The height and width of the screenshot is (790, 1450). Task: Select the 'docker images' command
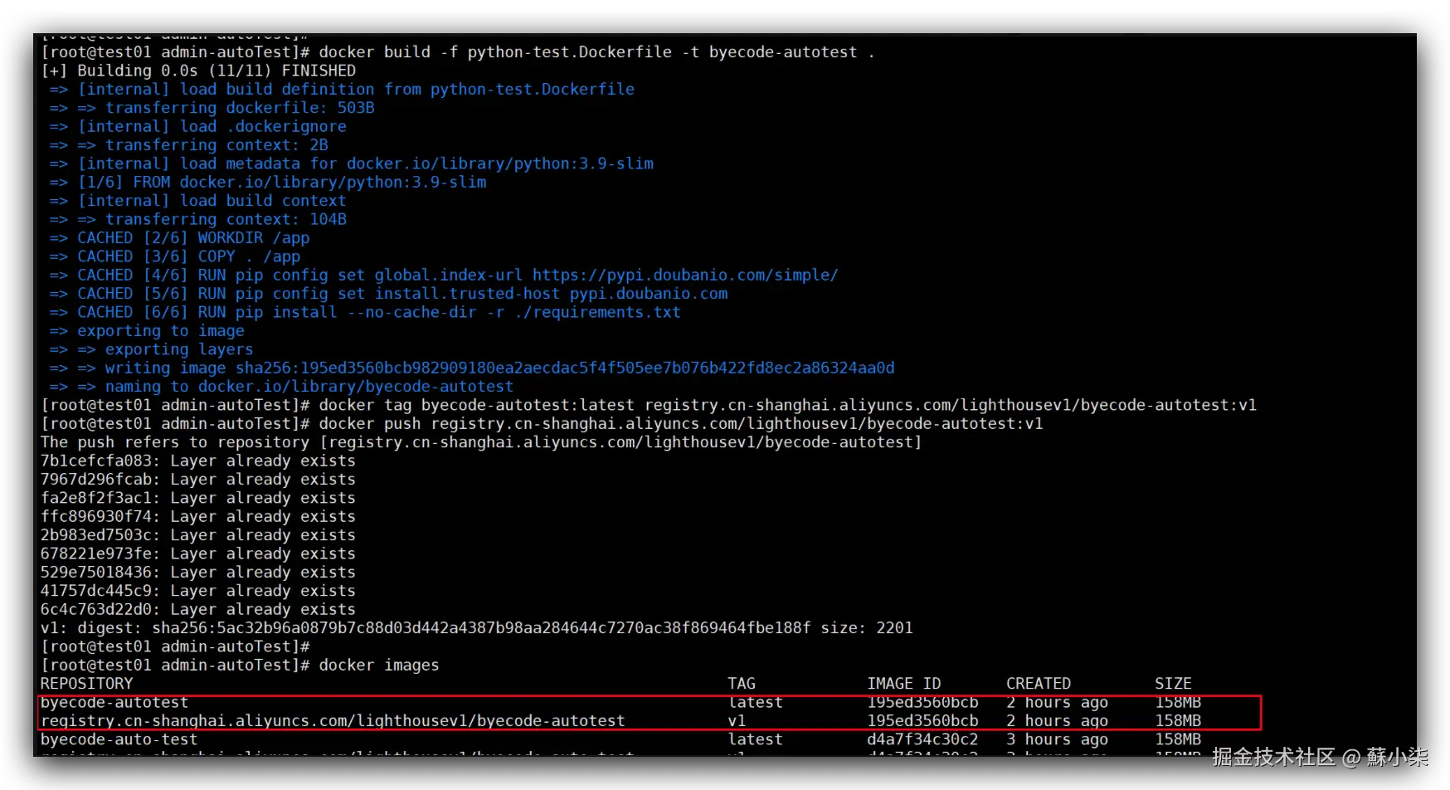pyautogui.click(x=379, y=666)
